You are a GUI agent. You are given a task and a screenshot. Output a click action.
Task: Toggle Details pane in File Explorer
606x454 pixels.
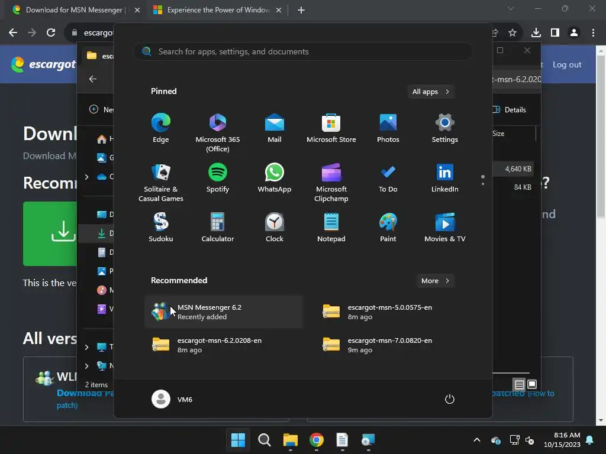click(510, 109)
